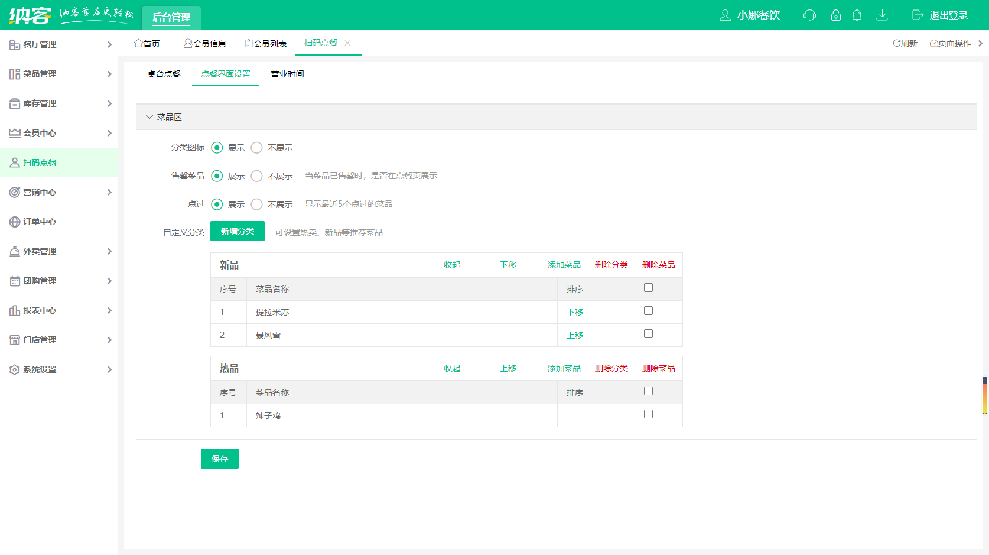Select 展示 for 分类图标
This screenshot has height=555, width=989.
[217, 148]
